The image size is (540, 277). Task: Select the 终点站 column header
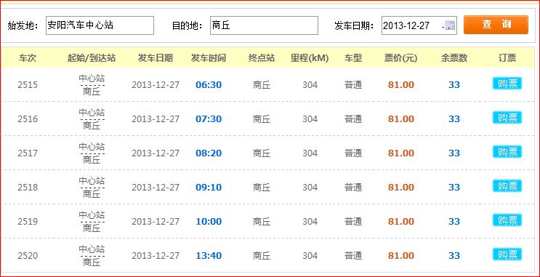click(x=262, y=58)
